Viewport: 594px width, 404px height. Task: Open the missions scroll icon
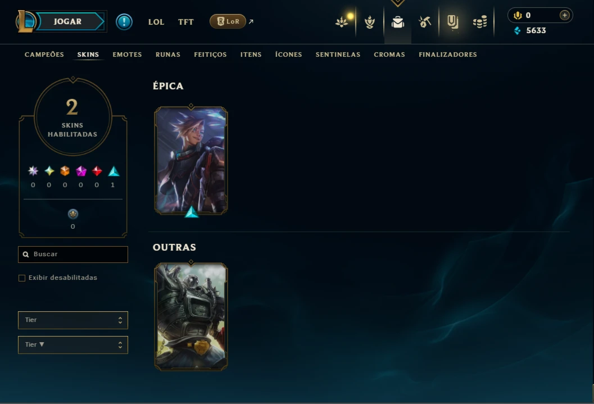[453, 22]
